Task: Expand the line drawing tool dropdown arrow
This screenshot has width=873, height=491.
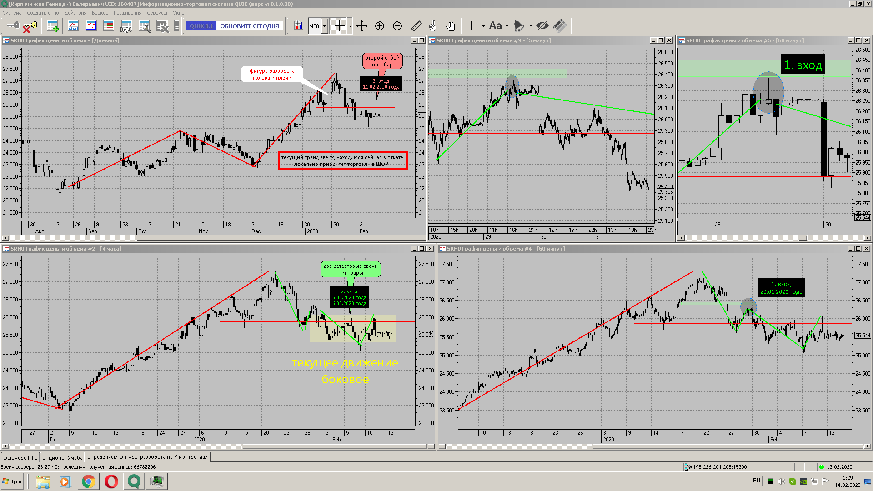Action: click(483, 26)
